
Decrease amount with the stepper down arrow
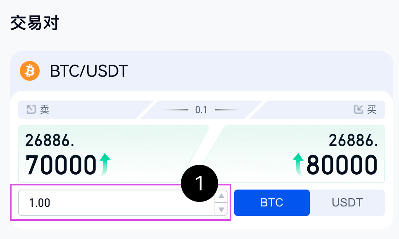[222, 209]
